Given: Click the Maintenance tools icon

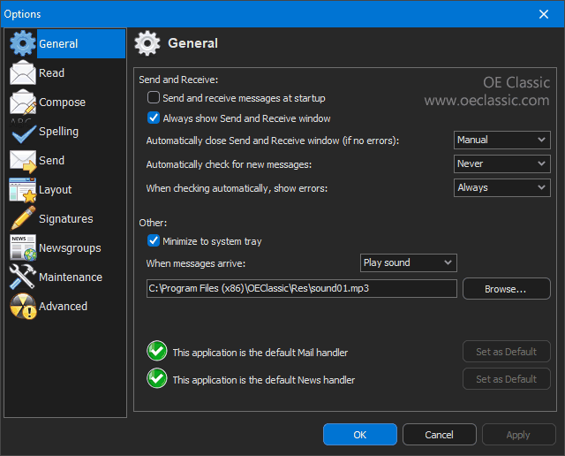Looking at the screenshot, I should (x=23, y=277).
